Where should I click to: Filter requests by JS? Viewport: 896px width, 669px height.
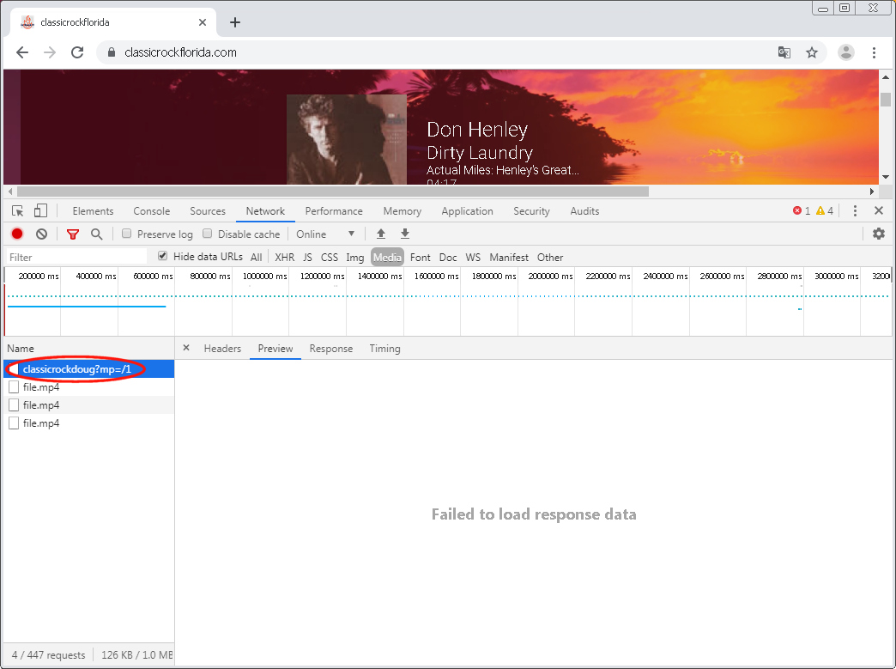click(x=307, y=258)
